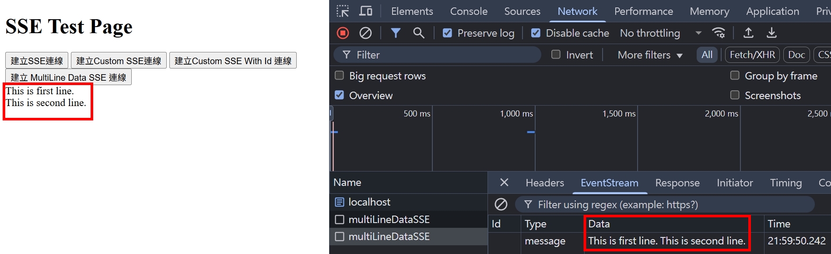
Task: Expand the More filters menu
Action: 650,55
